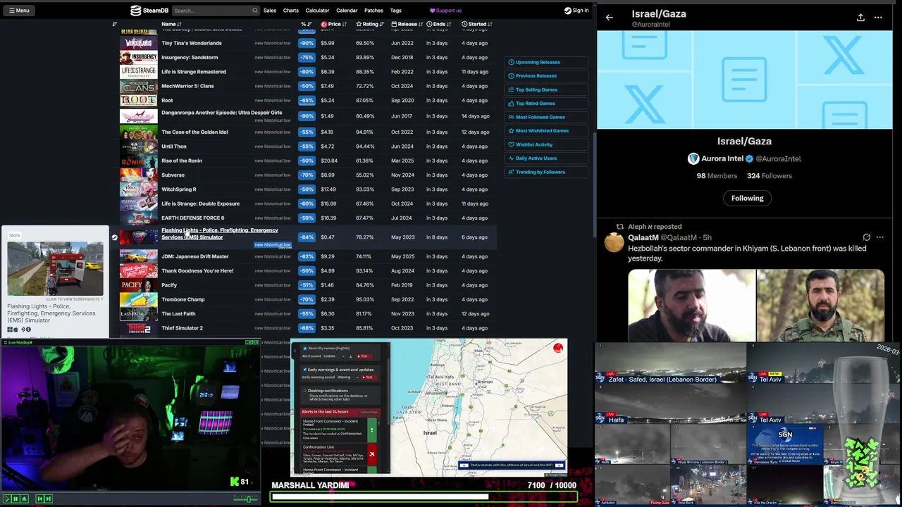The height and width of the screenshot is (507, 902).
Task: Open the Early warning sound dropdown
Action: [x=348, y=377]
